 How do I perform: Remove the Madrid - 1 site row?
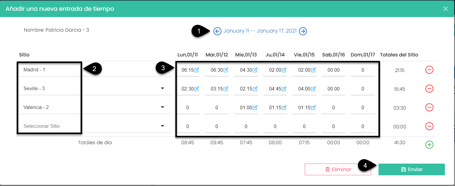[x=429, y=70]
